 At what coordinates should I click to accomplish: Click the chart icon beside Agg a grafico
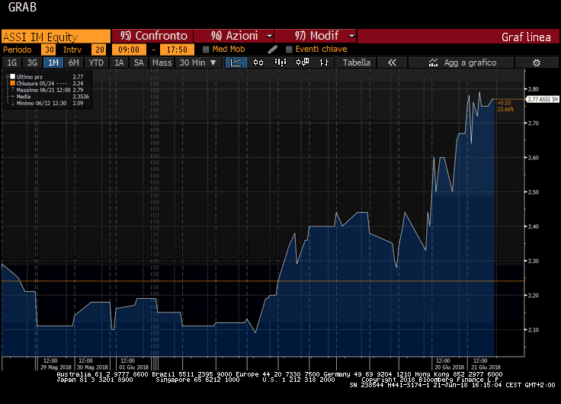(x=433, y=63)
